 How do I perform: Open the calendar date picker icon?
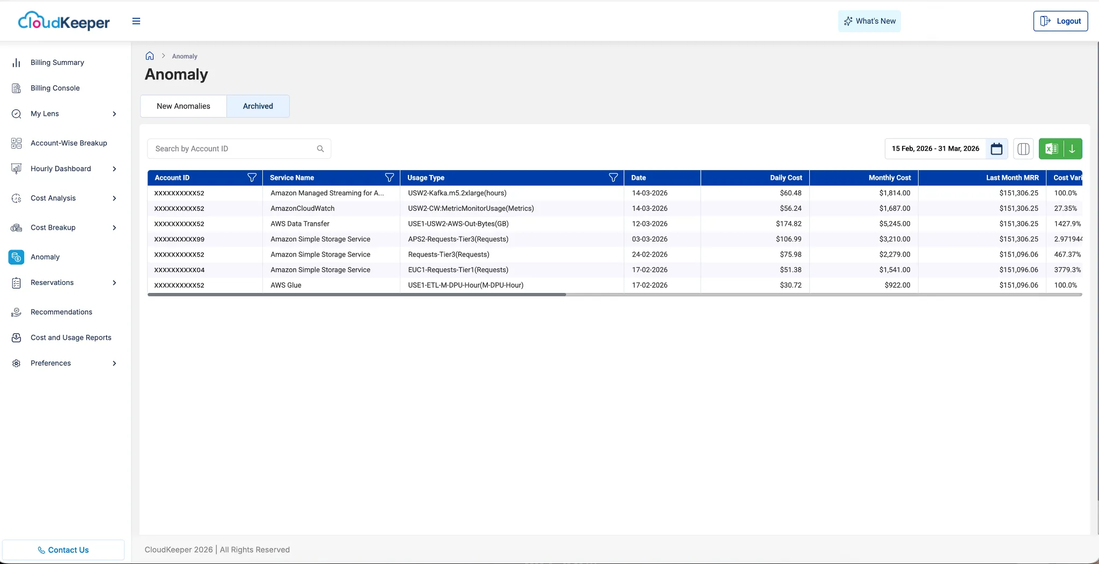coord(997,149)
